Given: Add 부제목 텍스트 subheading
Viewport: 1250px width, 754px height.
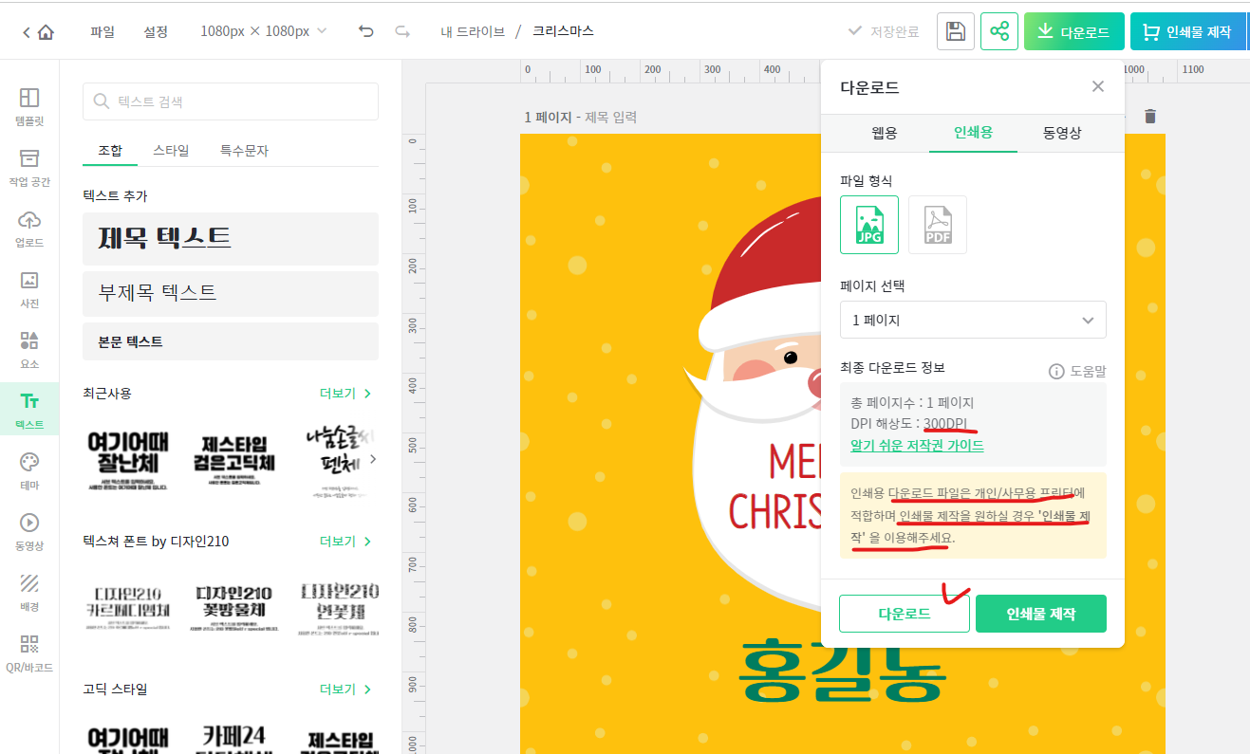Looking at the screenshot, I should pyautogui.click(x=231, y=294).
